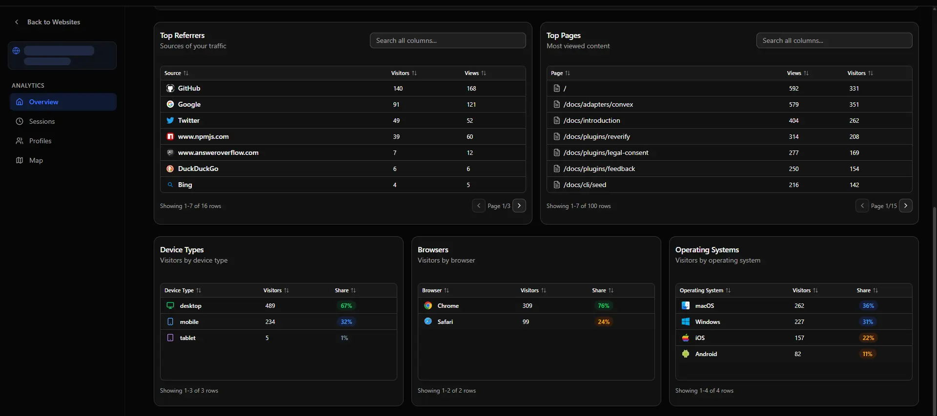Open the Profiles page

[63, 141]
